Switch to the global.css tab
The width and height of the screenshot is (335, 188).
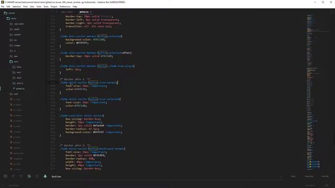[x=84, y=12]
